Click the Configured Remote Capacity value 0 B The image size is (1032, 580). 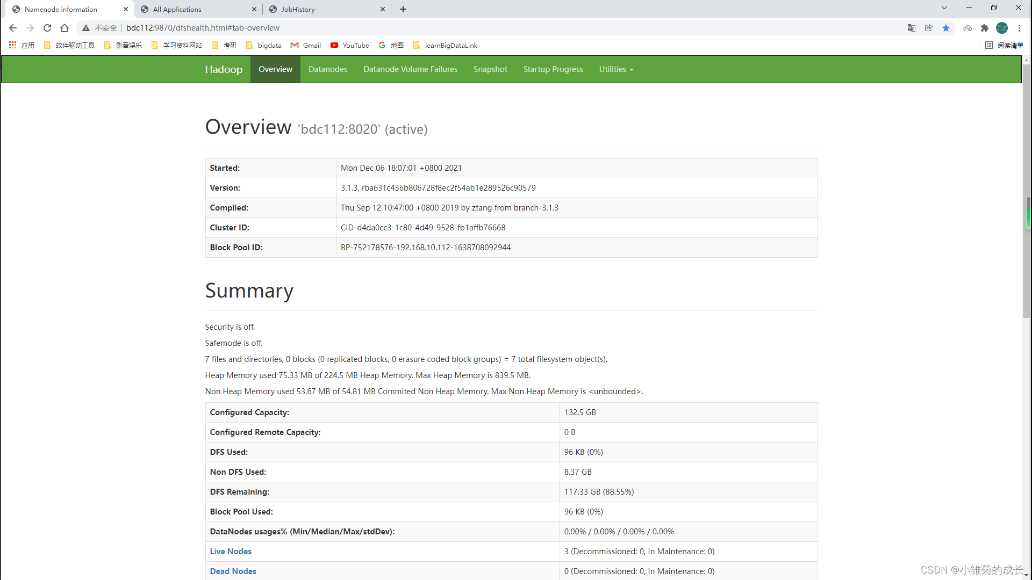[x=570, y=432]
